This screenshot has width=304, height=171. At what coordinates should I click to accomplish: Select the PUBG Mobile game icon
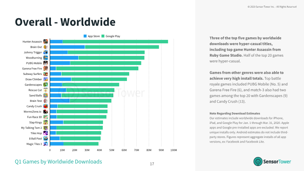click(46, 63)
